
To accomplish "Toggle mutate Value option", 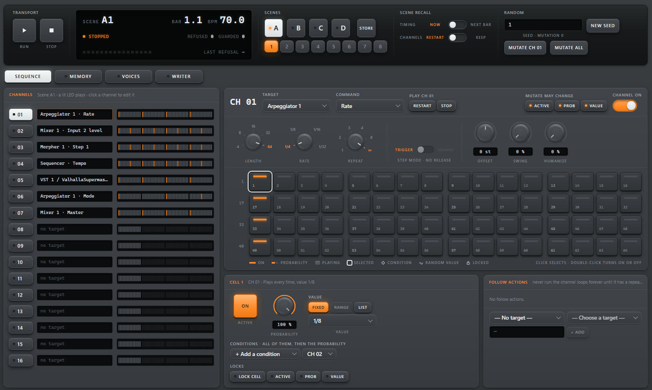I will pyautogui.click(x=594, y=106).
